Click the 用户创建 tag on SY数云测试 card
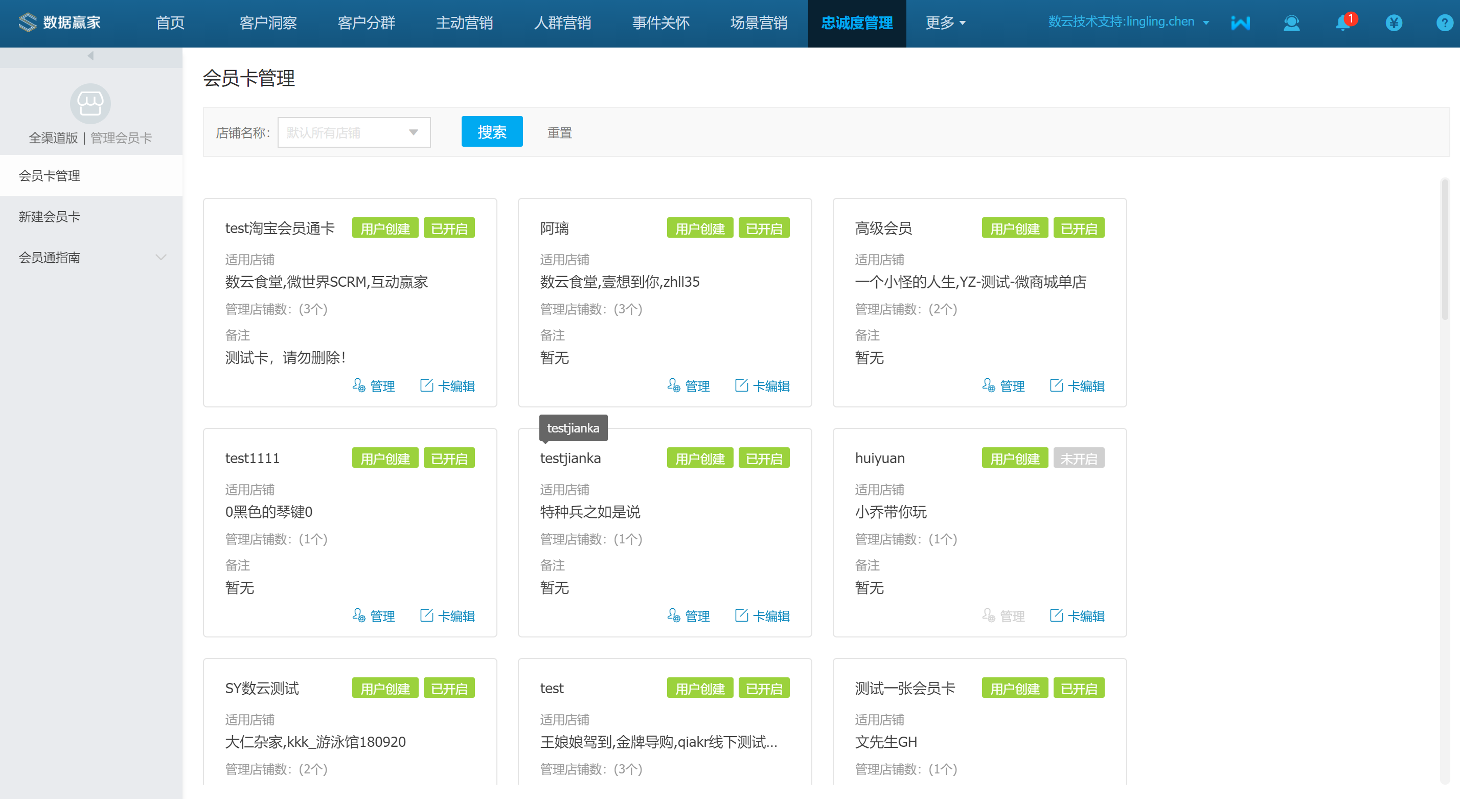The height and width of the screenshot is (799, 1460). coord(385,689)
